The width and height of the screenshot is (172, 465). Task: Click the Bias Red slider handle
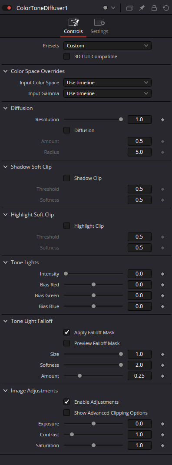coord(94,285)
